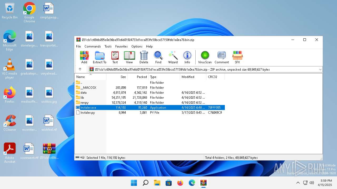This screenshot has height=189, width=337.
Task: Go up one folder level arrow
Action: 80,69
